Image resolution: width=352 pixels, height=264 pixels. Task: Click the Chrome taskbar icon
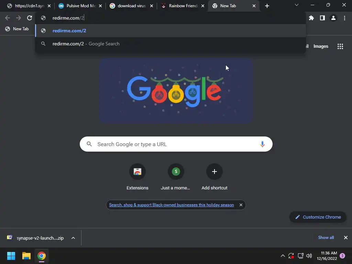click(42, 256)
